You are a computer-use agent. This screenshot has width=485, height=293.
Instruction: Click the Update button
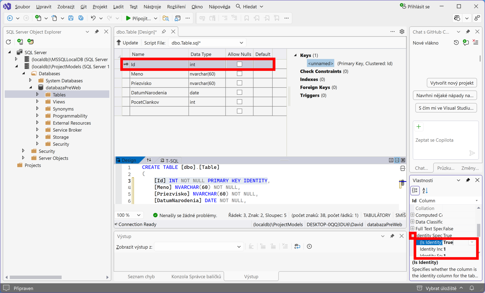pyautogui.click(x=127, y=43)
